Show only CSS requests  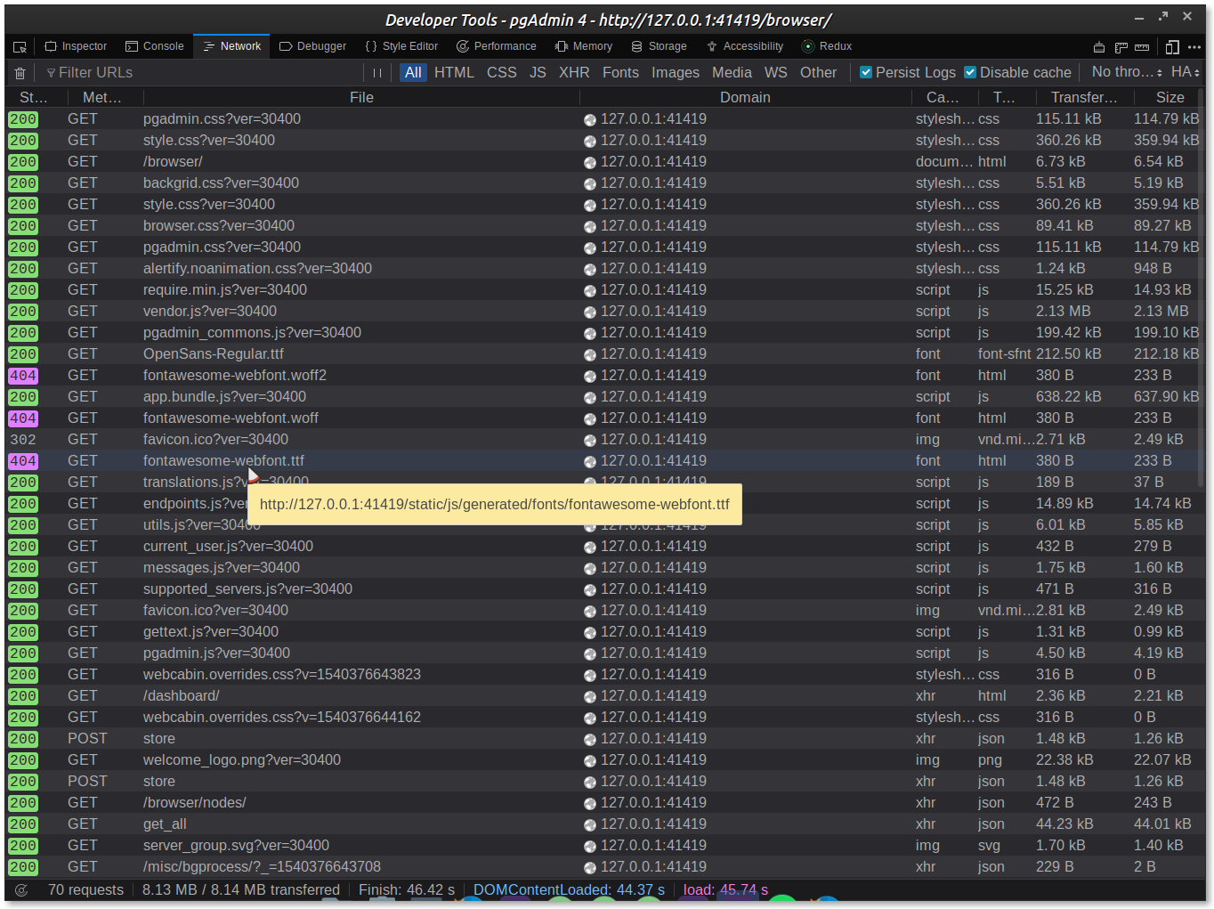coord(501,73)
